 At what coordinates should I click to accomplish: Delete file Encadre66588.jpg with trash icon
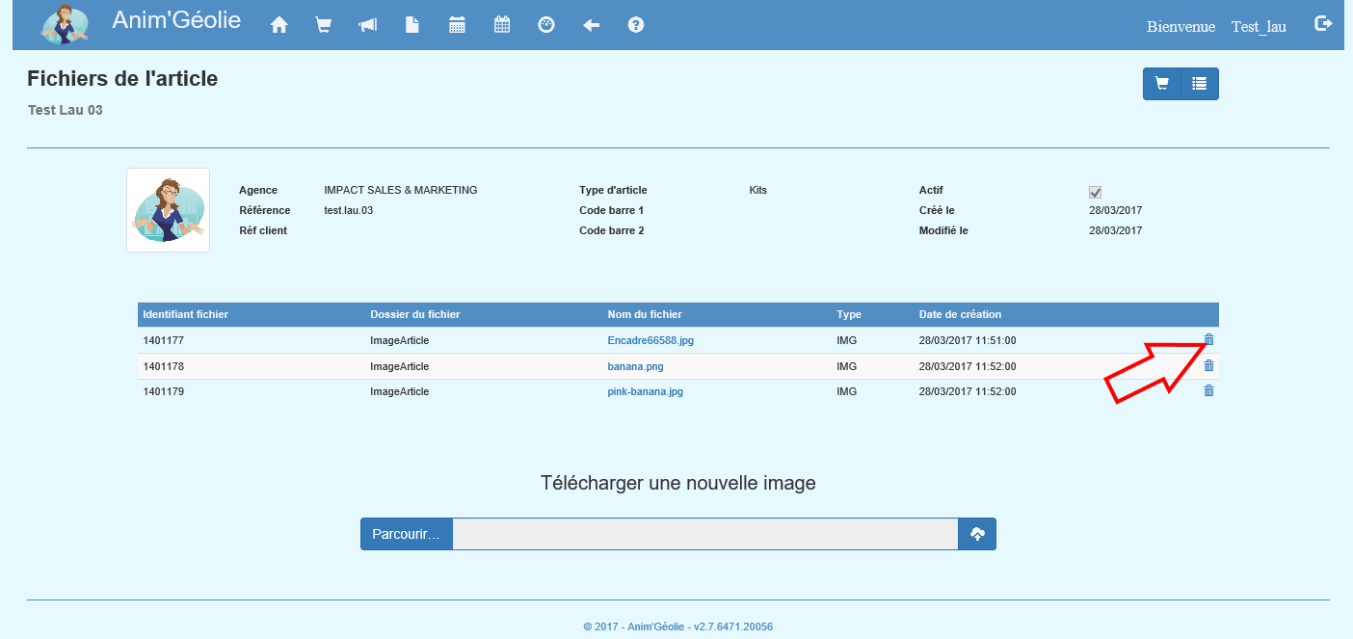pos(1209,339)
